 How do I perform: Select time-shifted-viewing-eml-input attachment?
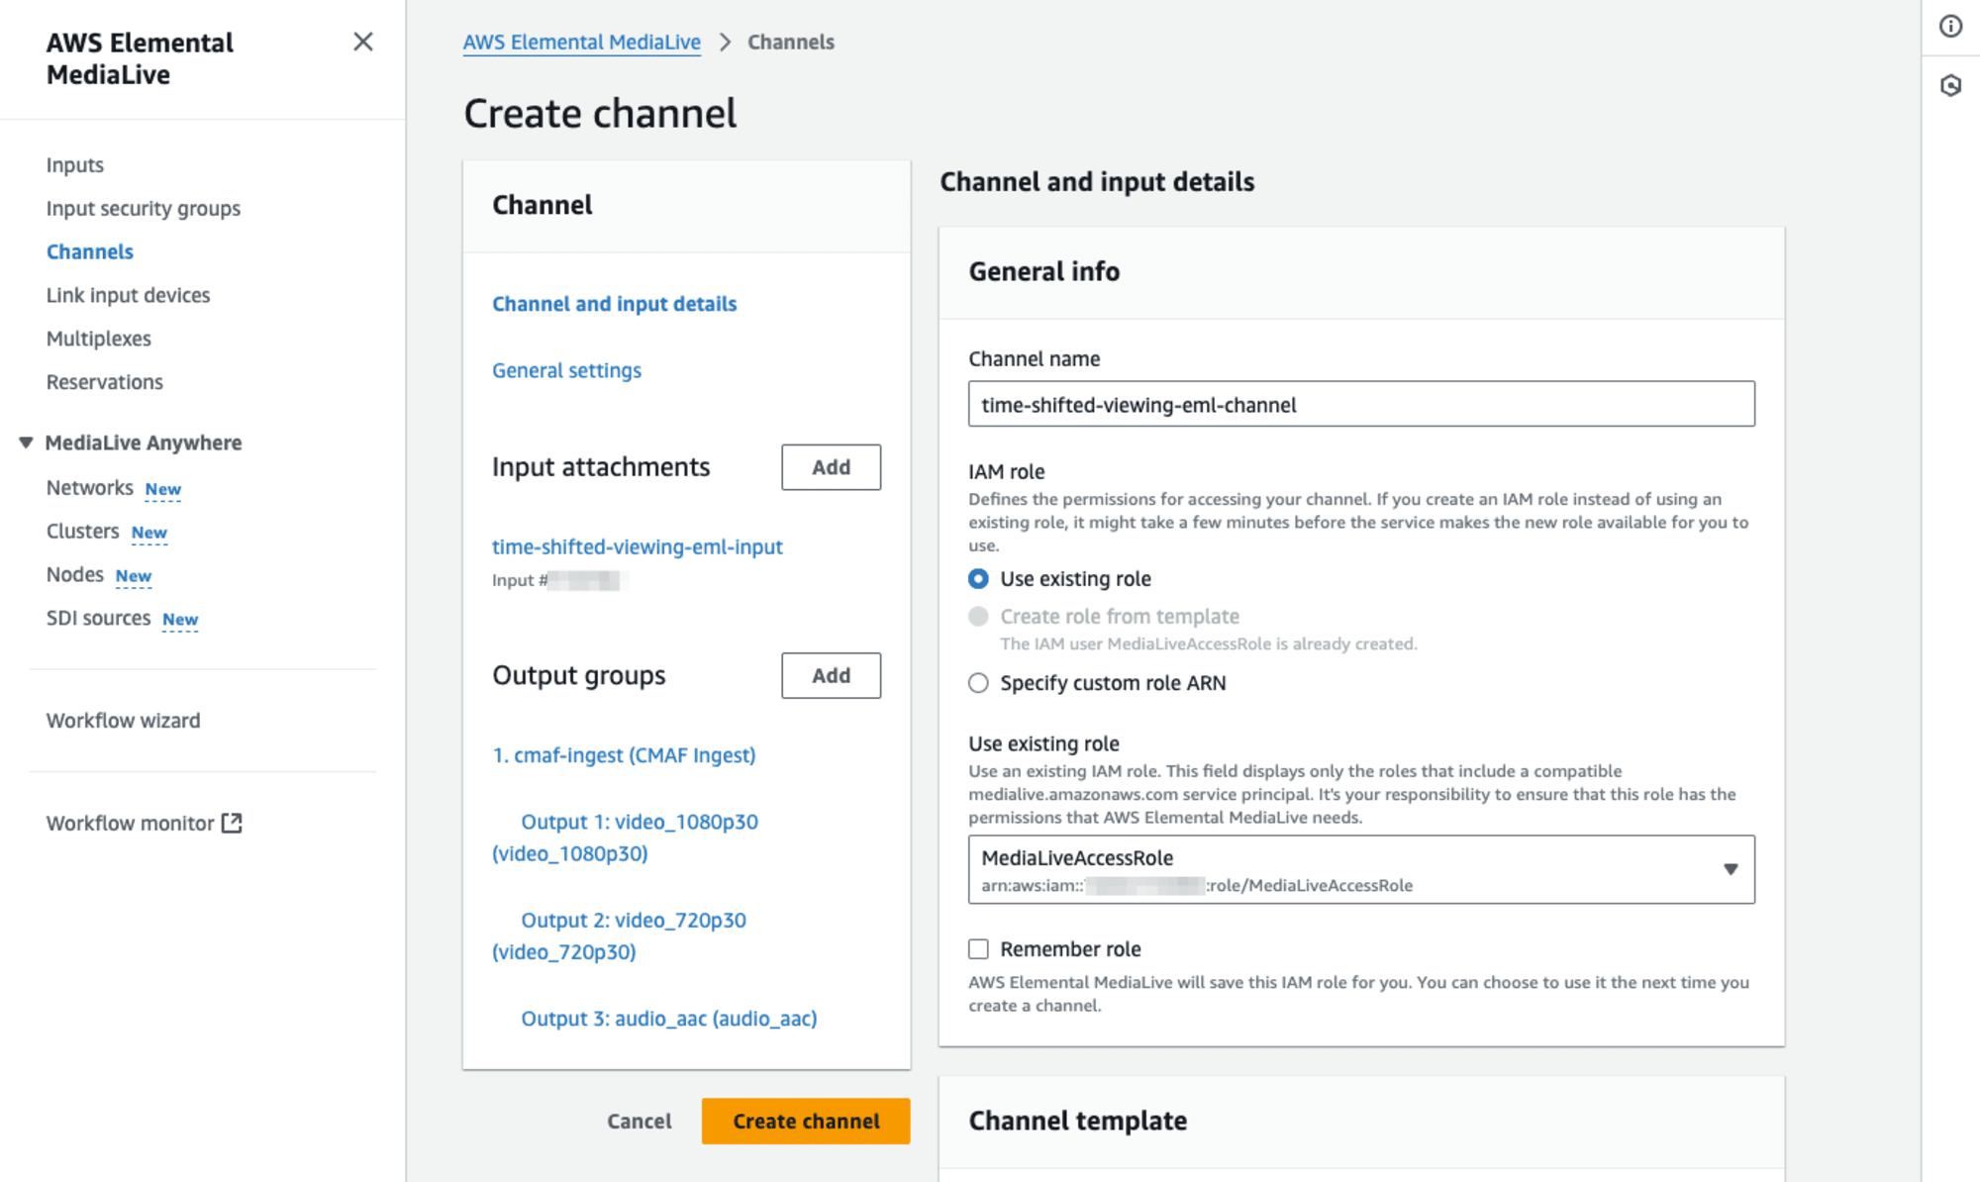point(638,546)
